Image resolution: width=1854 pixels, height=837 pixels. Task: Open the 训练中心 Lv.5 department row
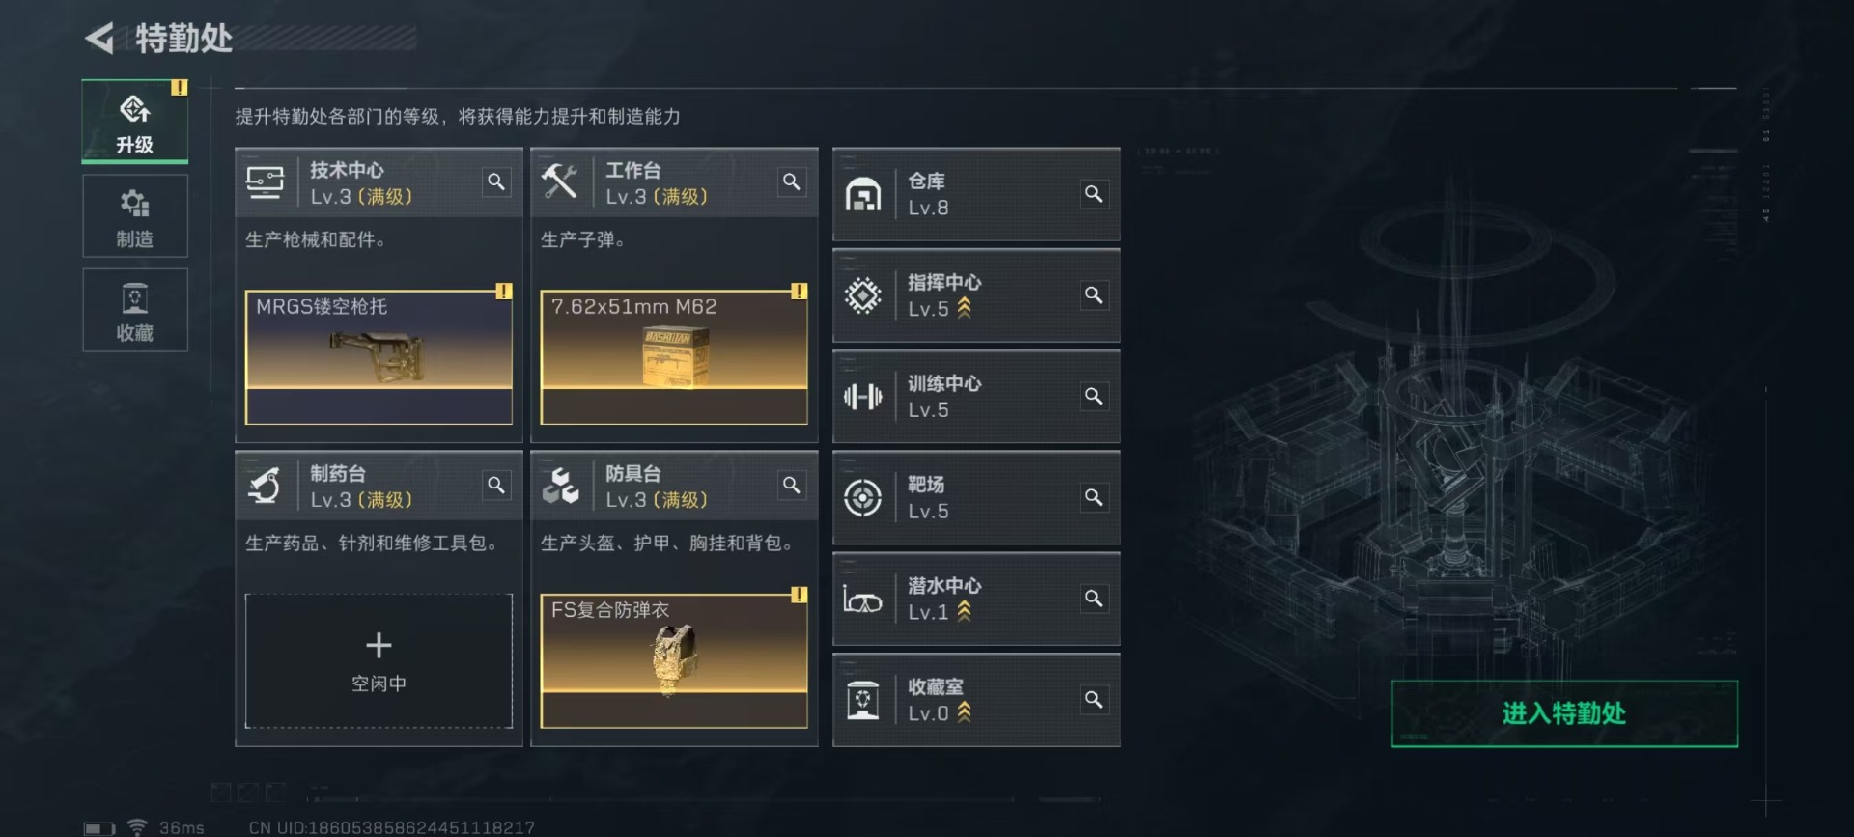tap(976, 397)
